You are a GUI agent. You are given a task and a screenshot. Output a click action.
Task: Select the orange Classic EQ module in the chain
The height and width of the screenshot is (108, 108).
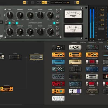[x=6, y=89]
